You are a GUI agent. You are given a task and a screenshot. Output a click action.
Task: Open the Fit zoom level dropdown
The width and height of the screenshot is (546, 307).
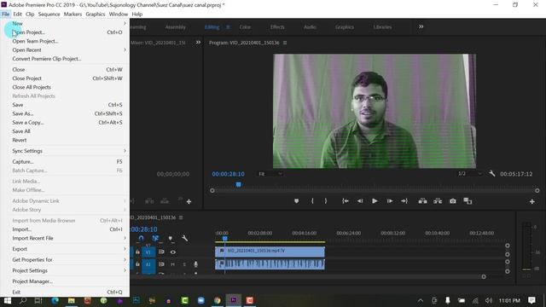[270, 174]
